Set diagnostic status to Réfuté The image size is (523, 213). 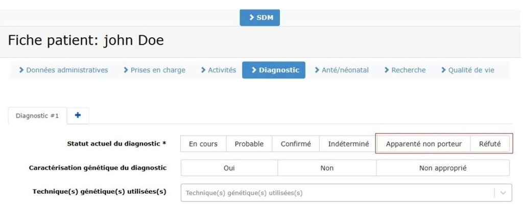[490, 144]
